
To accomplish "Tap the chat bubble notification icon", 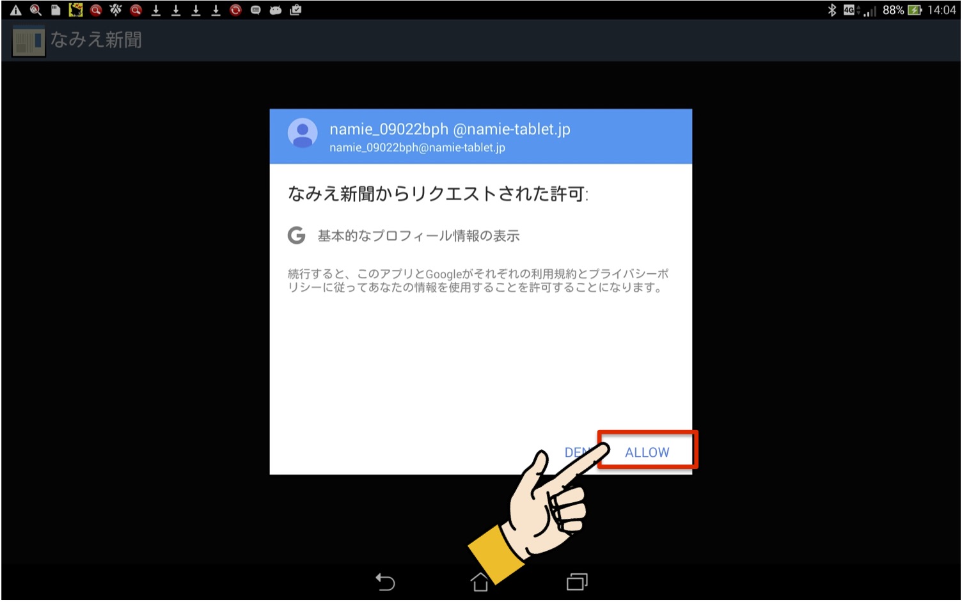I will 255,10.
